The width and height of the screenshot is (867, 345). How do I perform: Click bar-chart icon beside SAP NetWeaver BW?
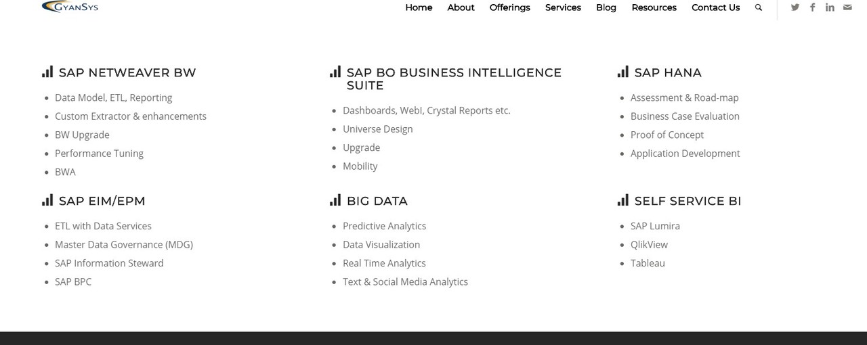click(47, 72)
